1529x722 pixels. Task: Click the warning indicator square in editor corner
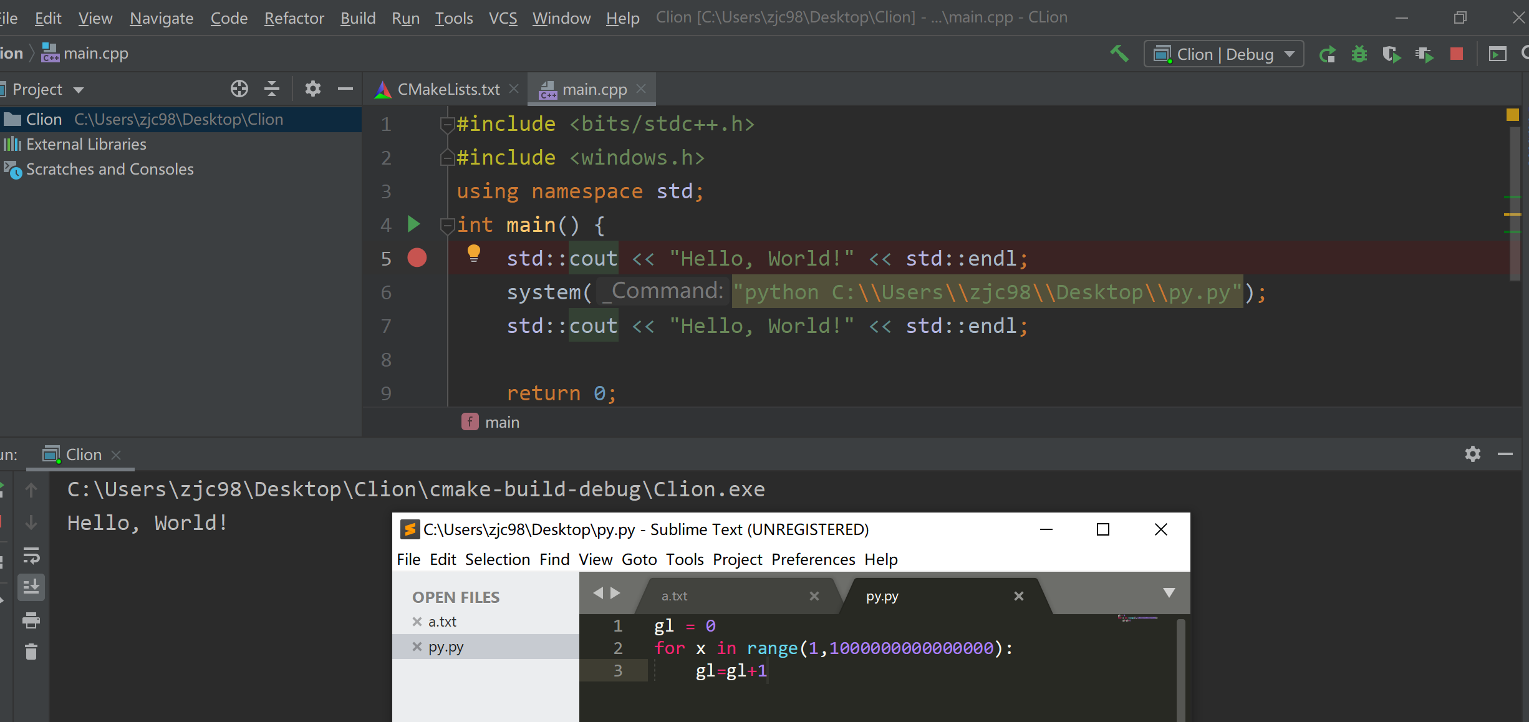pyautogui.click(x=1513, y=115)
